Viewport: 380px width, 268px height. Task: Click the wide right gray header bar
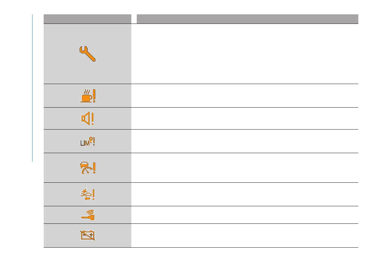(247, 19)
